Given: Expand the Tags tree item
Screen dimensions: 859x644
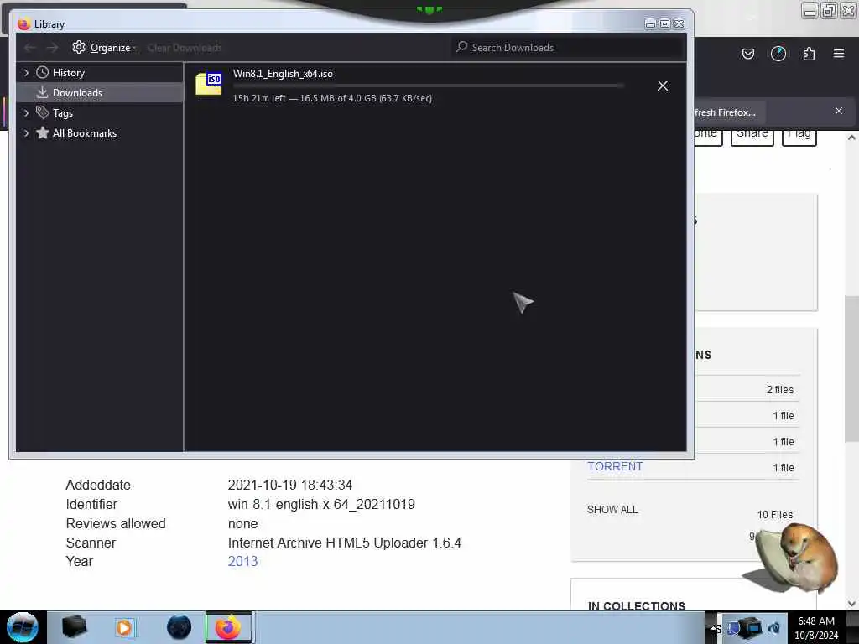Looking at the screenshot, I should pos(26,113).
